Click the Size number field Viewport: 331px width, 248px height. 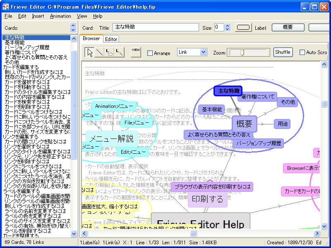(x=219, y=27)
